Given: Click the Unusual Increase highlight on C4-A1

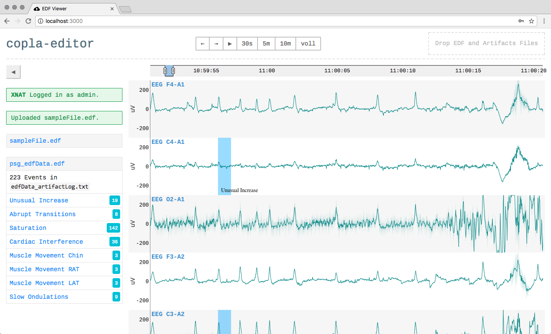Looking at the screenshot, I should click(x=225, y=166).
